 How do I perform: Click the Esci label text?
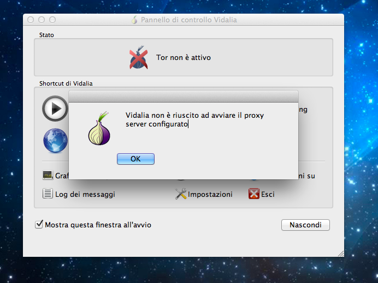click(x=268, y=194)
